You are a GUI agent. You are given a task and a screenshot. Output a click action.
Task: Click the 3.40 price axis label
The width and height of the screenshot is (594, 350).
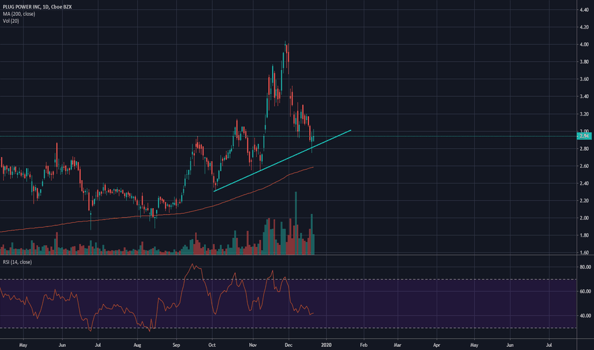584,97
